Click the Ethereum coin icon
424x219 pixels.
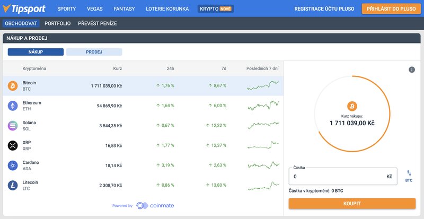pyautogui.click(x=13, y=106)
